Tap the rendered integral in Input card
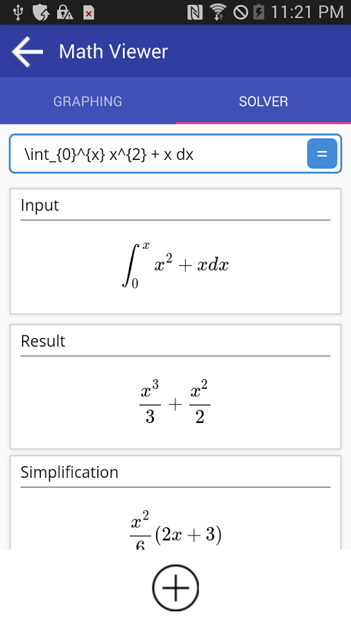 (x=175, y=265)
